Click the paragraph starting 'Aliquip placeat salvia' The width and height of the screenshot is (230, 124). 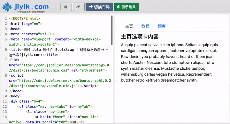coord(169,63)
